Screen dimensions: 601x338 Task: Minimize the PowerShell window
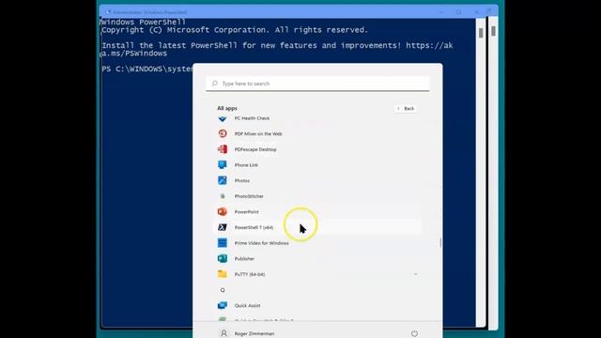pyautogui.click(x=441, y=12)
